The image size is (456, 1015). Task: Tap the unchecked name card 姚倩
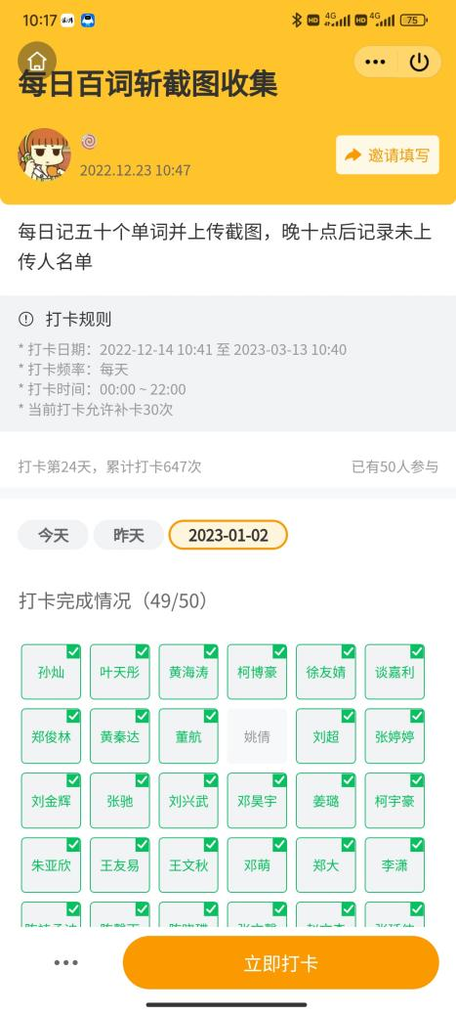click(257, 736)
